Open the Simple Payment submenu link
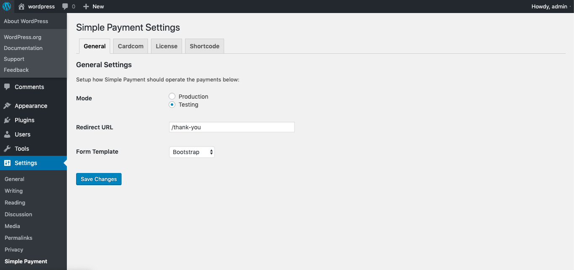 (x=26, y=261)
